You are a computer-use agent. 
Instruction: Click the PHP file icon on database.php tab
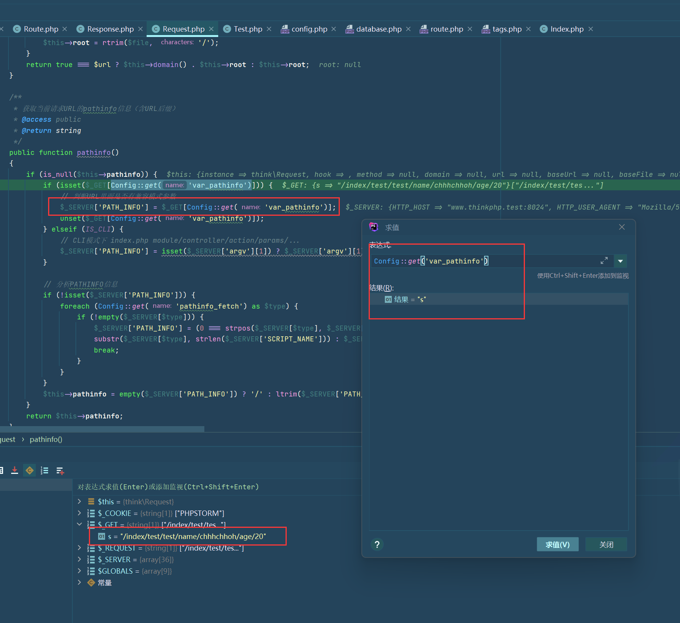[349, 29]
